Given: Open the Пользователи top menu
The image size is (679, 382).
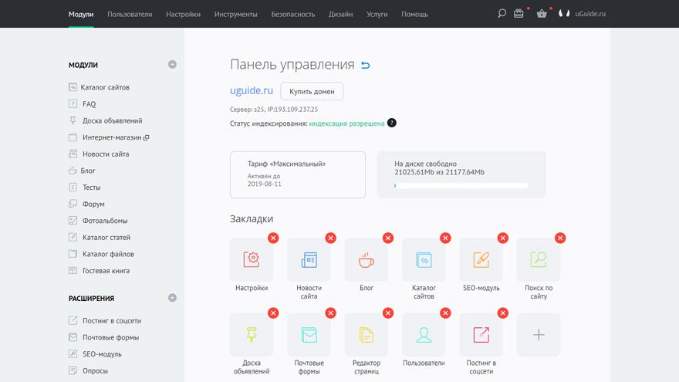Looking at the screenshot, I should [130, 14].
